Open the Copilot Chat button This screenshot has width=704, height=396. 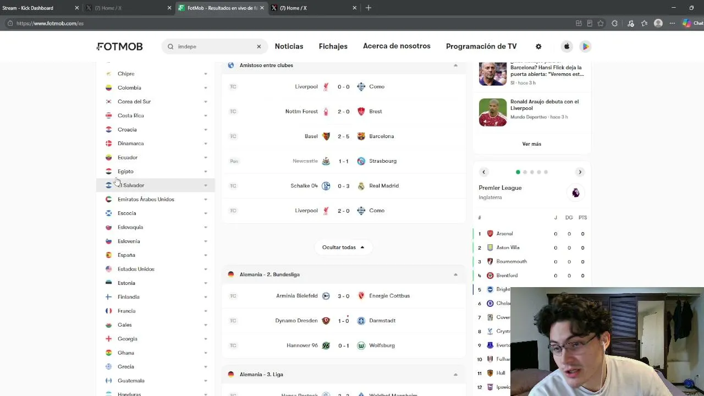tap(692, 23)
